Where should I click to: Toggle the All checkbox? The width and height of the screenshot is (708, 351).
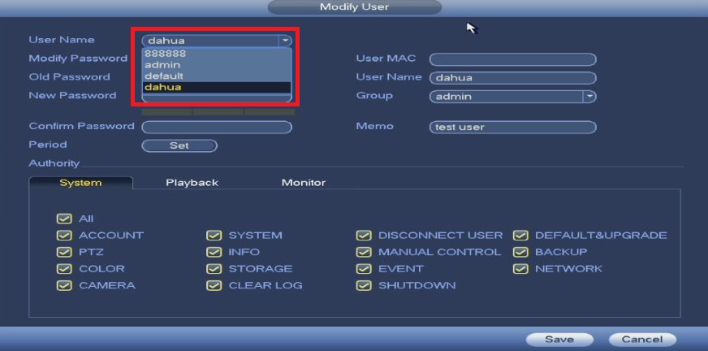click(x=65, y=219)
